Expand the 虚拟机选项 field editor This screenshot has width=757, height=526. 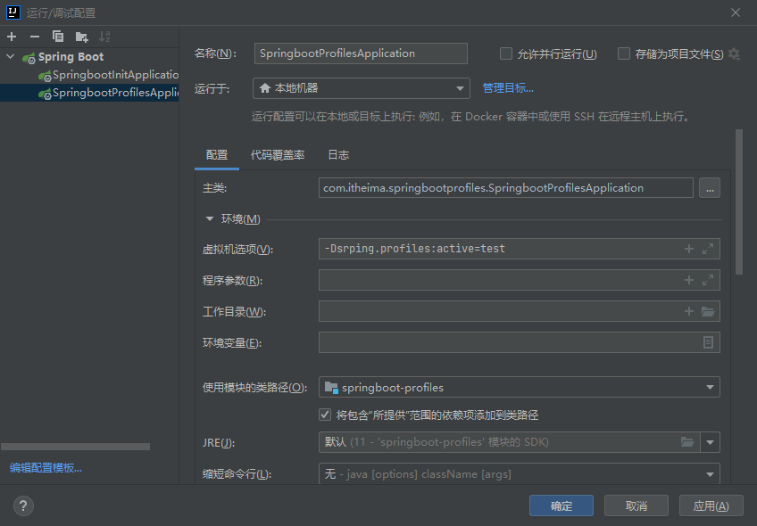click(x=708, y=249)
